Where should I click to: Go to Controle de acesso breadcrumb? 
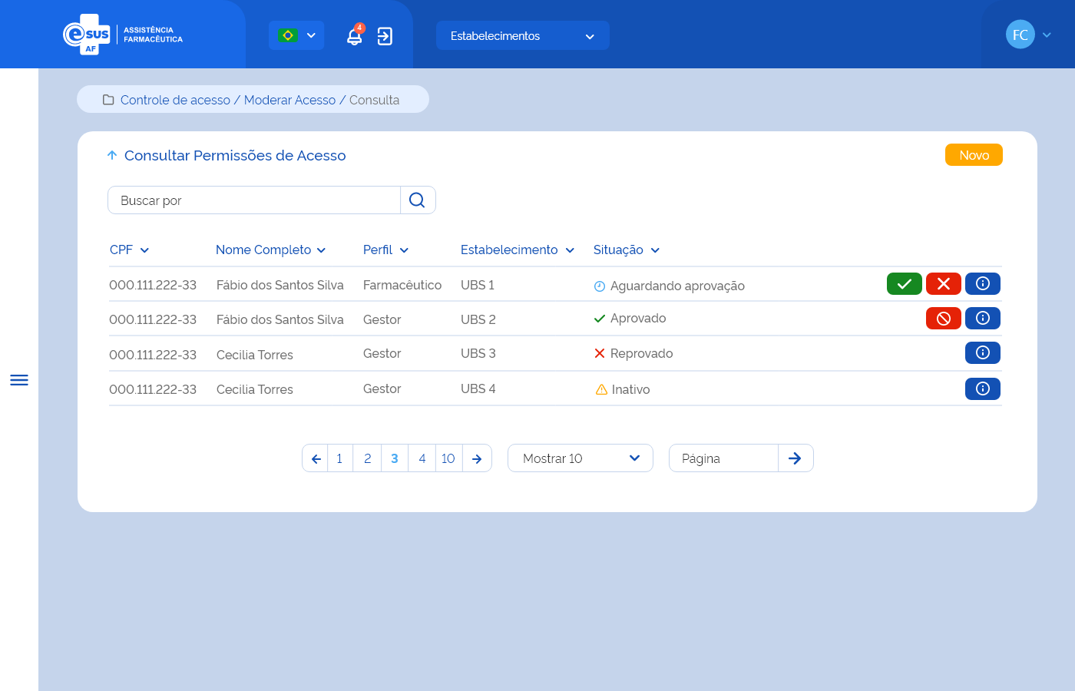[x=175, y=100]
